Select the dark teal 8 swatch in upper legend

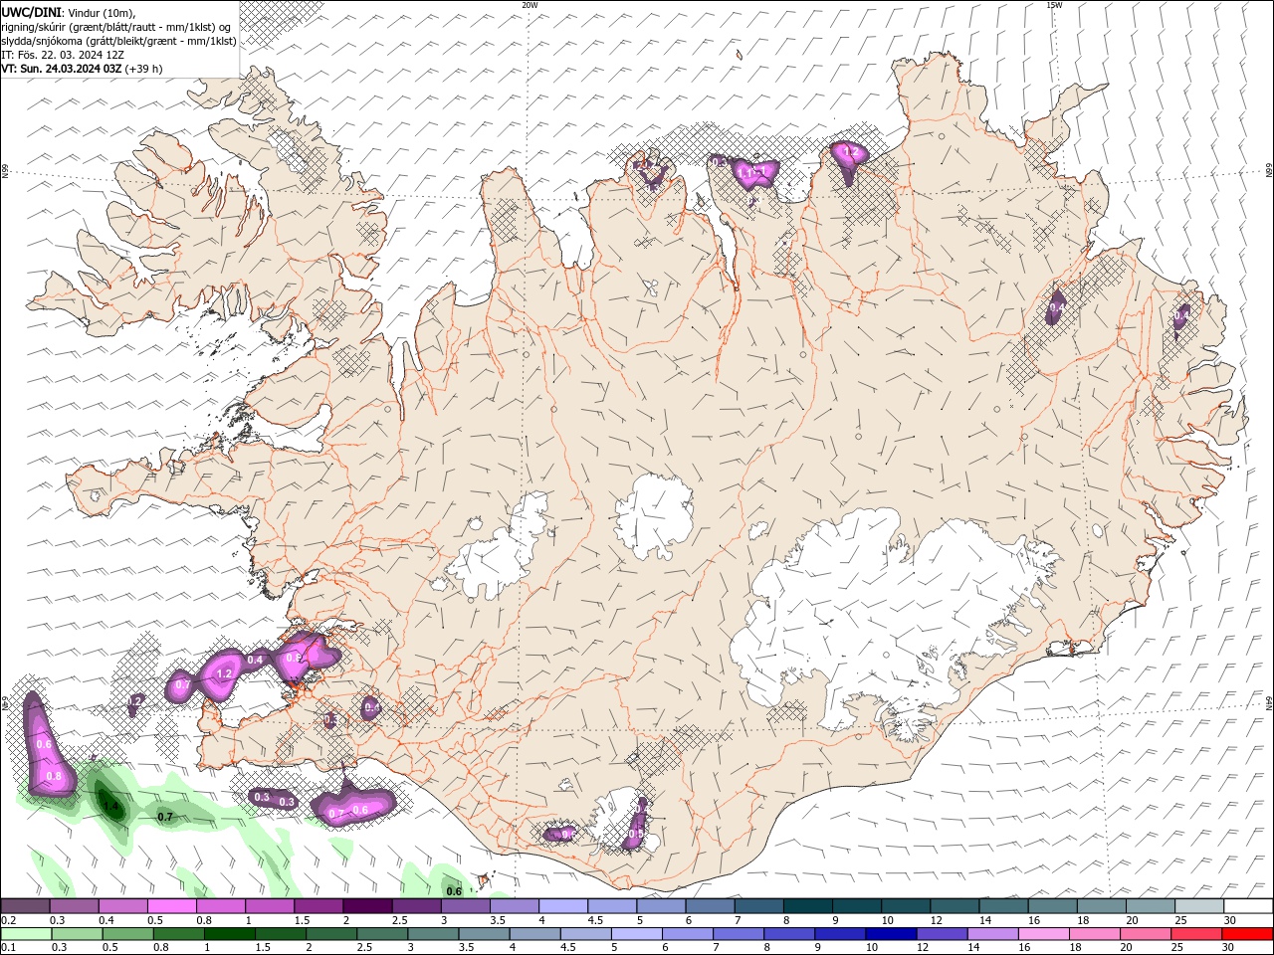[x=807, y=906]
